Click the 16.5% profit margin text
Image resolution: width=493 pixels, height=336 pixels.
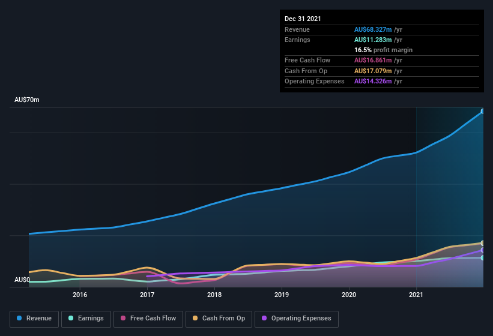pyautogui.click(x=383, y=50)
